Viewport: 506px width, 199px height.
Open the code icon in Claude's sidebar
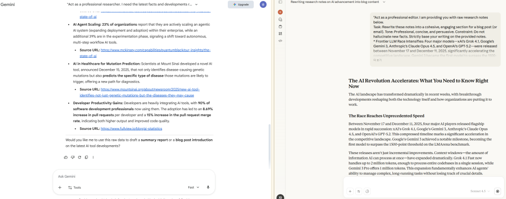tap(280, 40)
